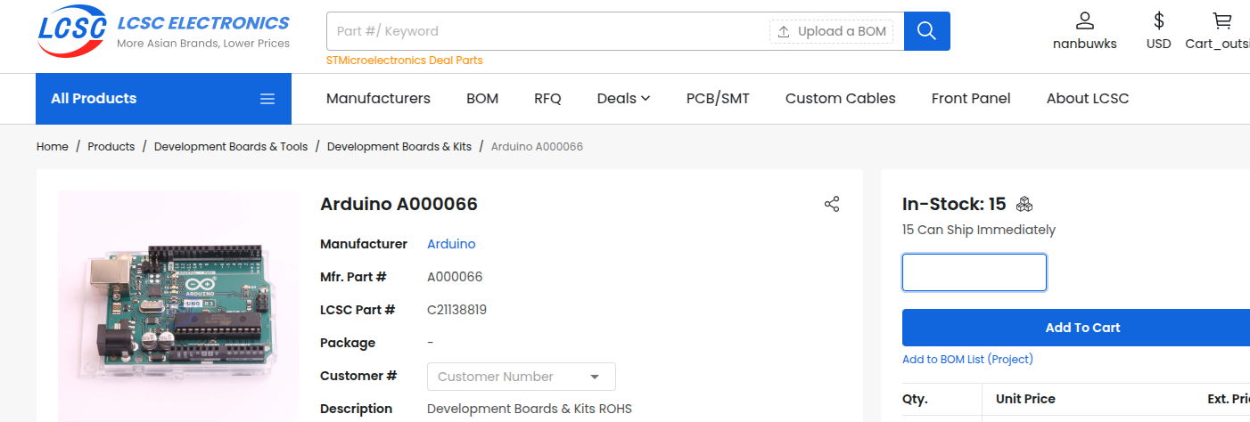Click the USD currency dollar icon
The image size is (1250, 422).
[x=1159, y=20]
